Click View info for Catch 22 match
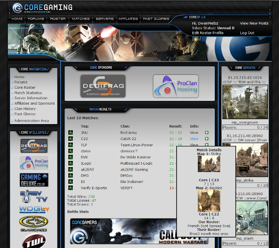 pos(194,139)
